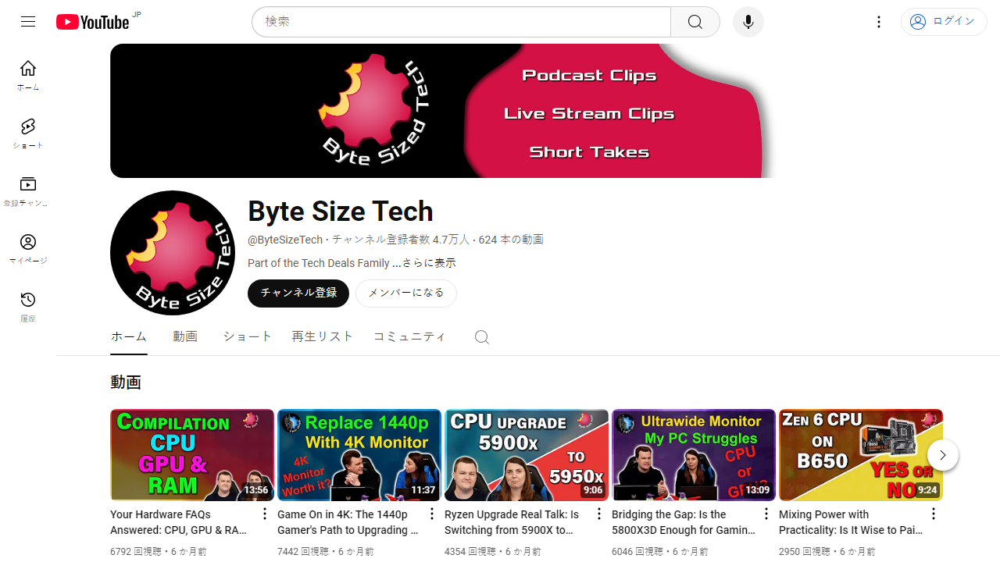Click the Byte Size Tech channel name heading
This screenshot has width=1000, height=562.
click(x=341, y=211)
